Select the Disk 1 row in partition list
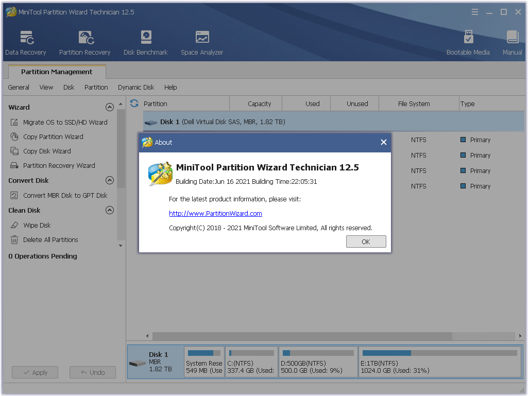Viewport: 529px width, 396px height. pos(334,122)
